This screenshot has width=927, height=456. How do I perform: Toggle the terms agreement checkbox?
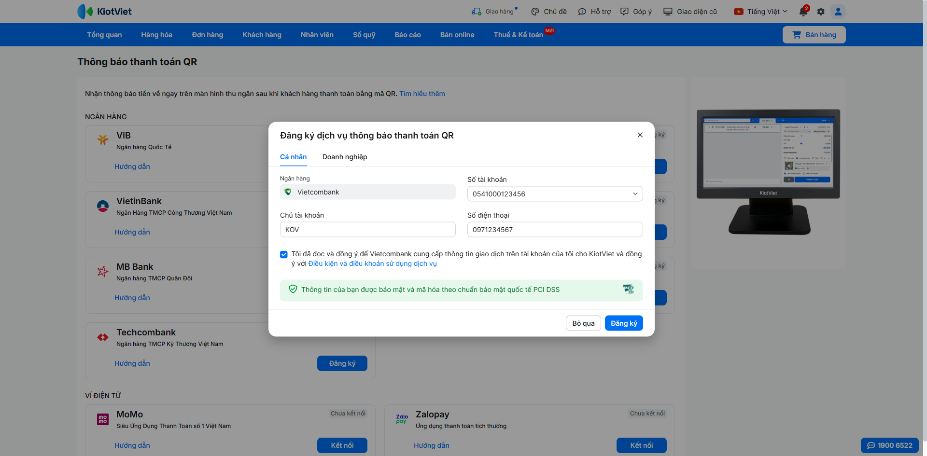[284, 254]
